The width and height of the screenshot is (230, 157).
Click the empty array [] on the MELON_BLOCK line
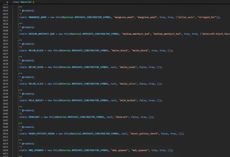[x=169, y=51]
